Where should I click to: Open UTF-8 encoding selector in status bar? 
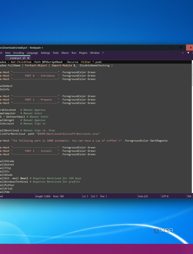(165, 196)
